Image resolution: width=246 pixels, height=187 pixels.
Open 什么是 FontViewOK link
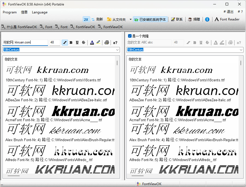tap(19, 27)
